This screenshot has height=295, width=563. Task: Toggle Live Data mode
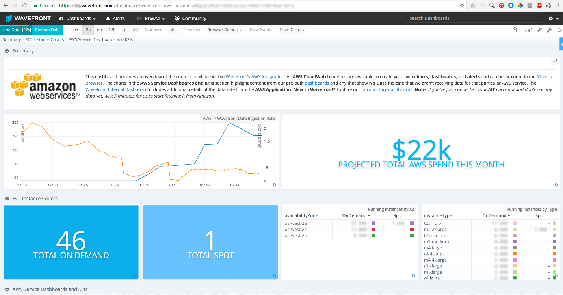tap(17, 30)
